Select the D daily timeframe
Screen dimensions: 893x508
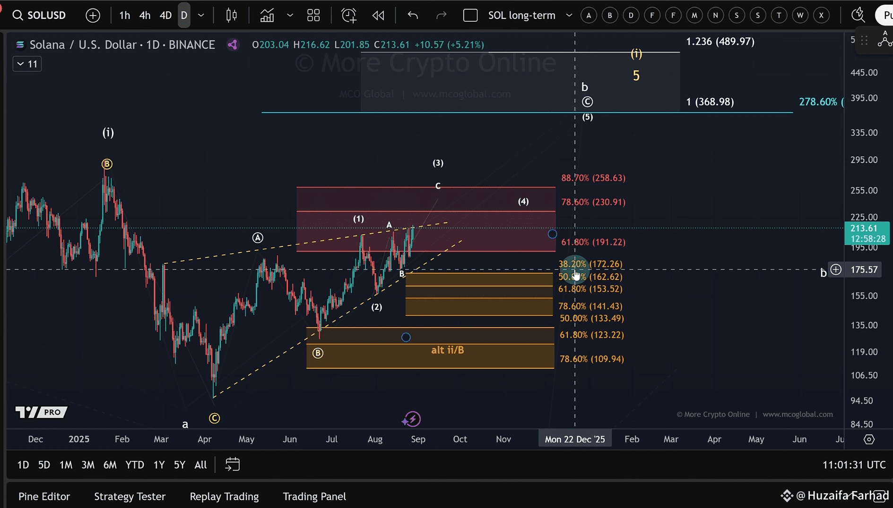coord(184,16)
